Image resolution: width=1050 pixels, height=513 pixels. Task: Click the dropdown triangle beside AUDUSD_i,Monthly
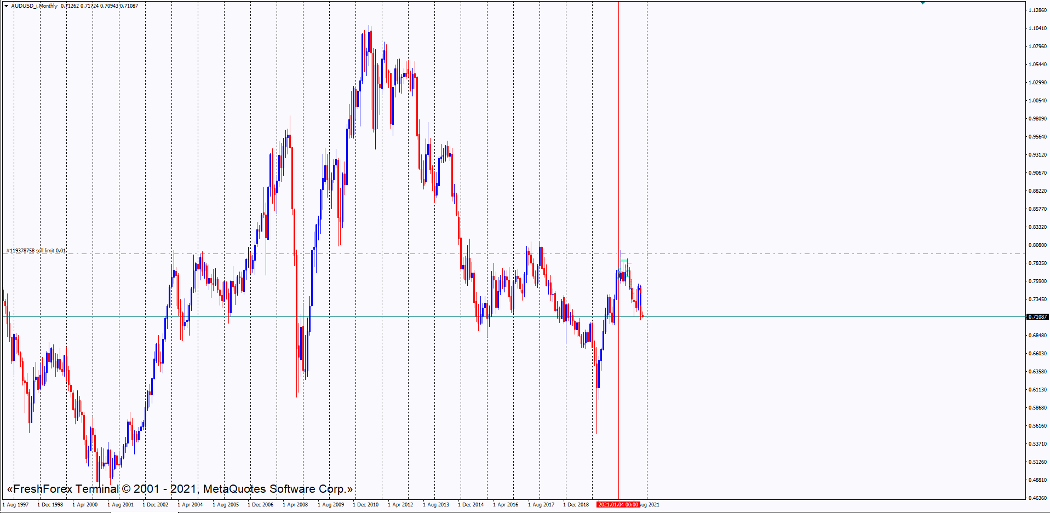[7, 6]
